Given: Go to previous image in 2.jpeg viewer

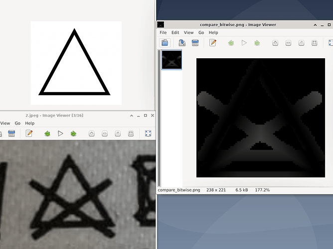Looking at the screenshot, I should [47, 133].
